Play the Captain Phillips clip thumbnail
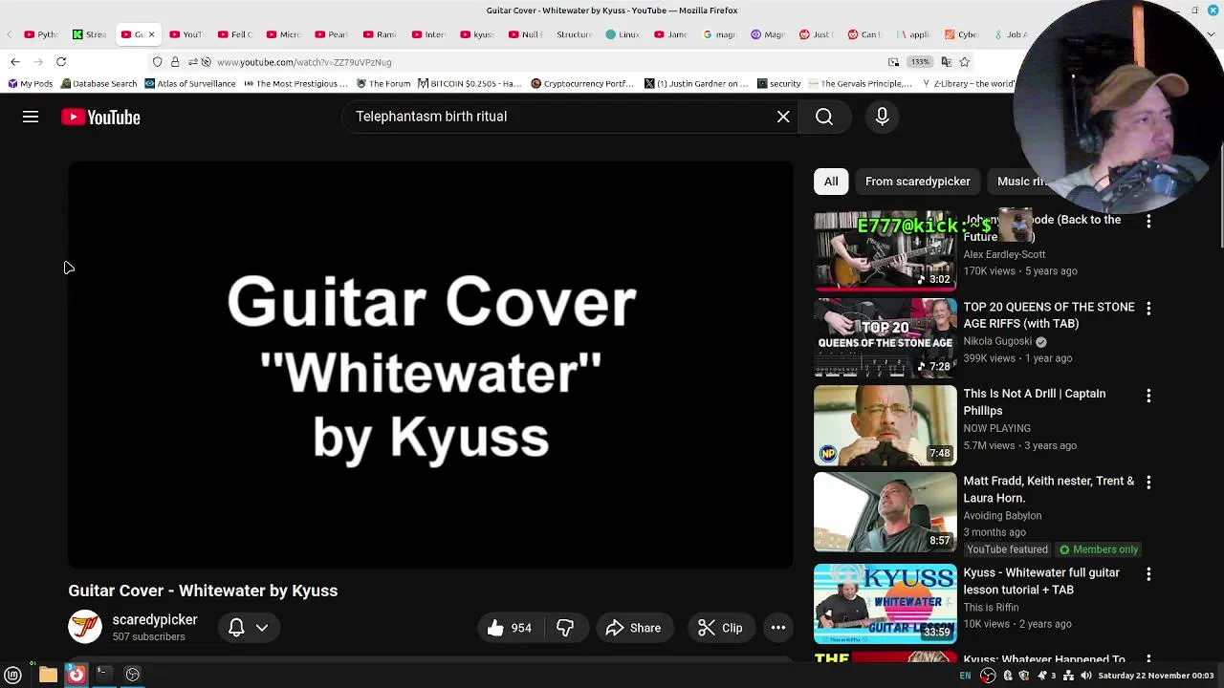This screenshot has height=688, width=1224. coord(885,425)
